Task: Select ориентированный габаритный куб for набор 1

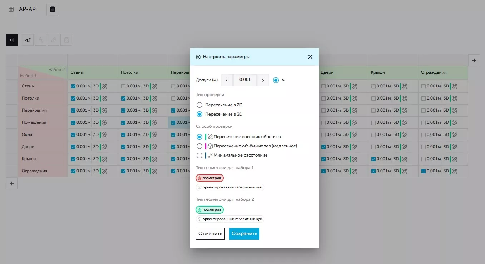Action: pyautogui.click(x=230, y=187)
